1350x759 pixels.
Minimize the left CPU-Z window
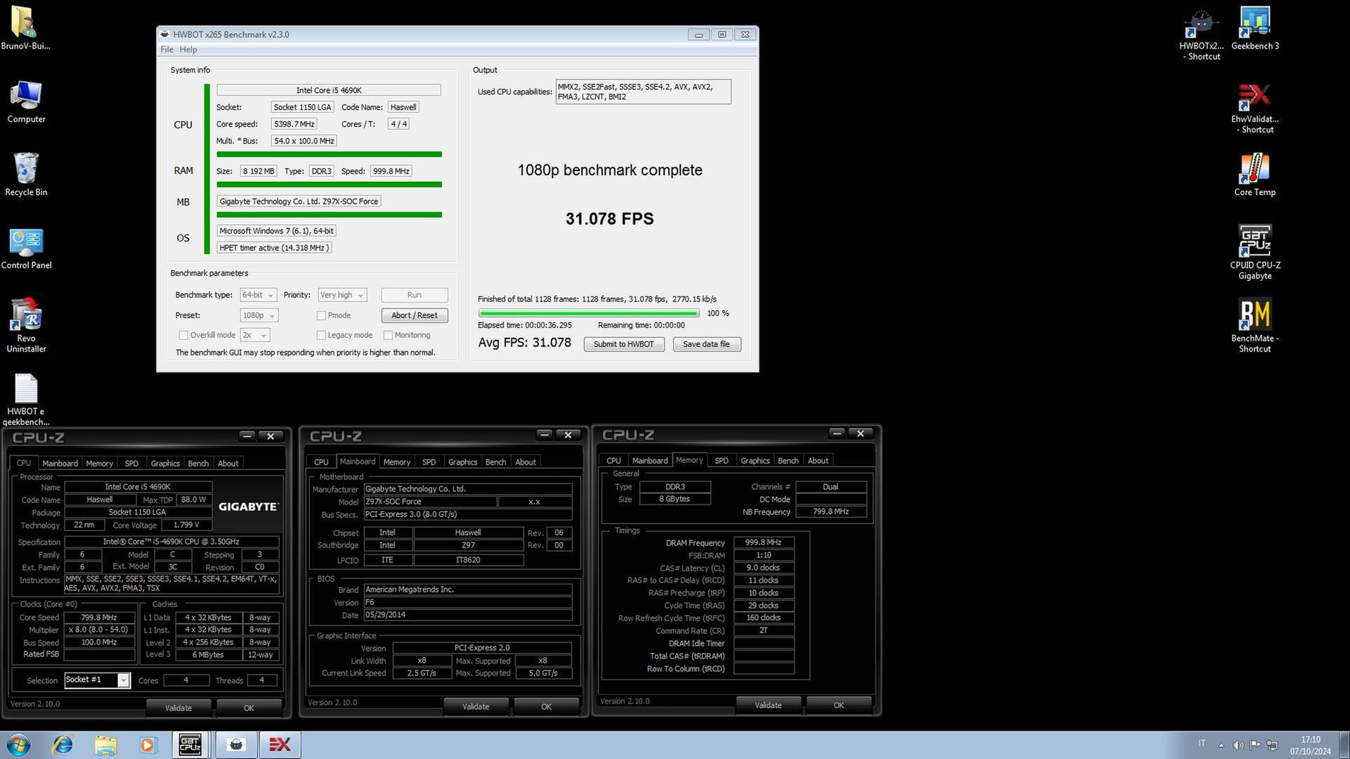[247, 436]
